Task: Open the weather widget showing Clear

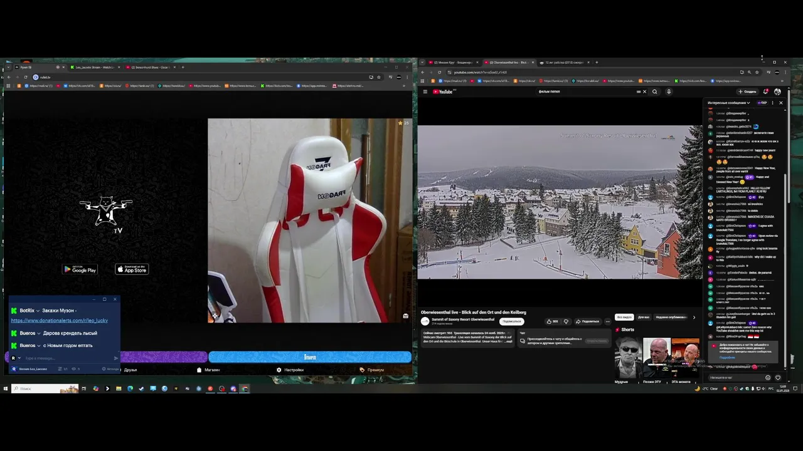Action: (x=707, y=388)
